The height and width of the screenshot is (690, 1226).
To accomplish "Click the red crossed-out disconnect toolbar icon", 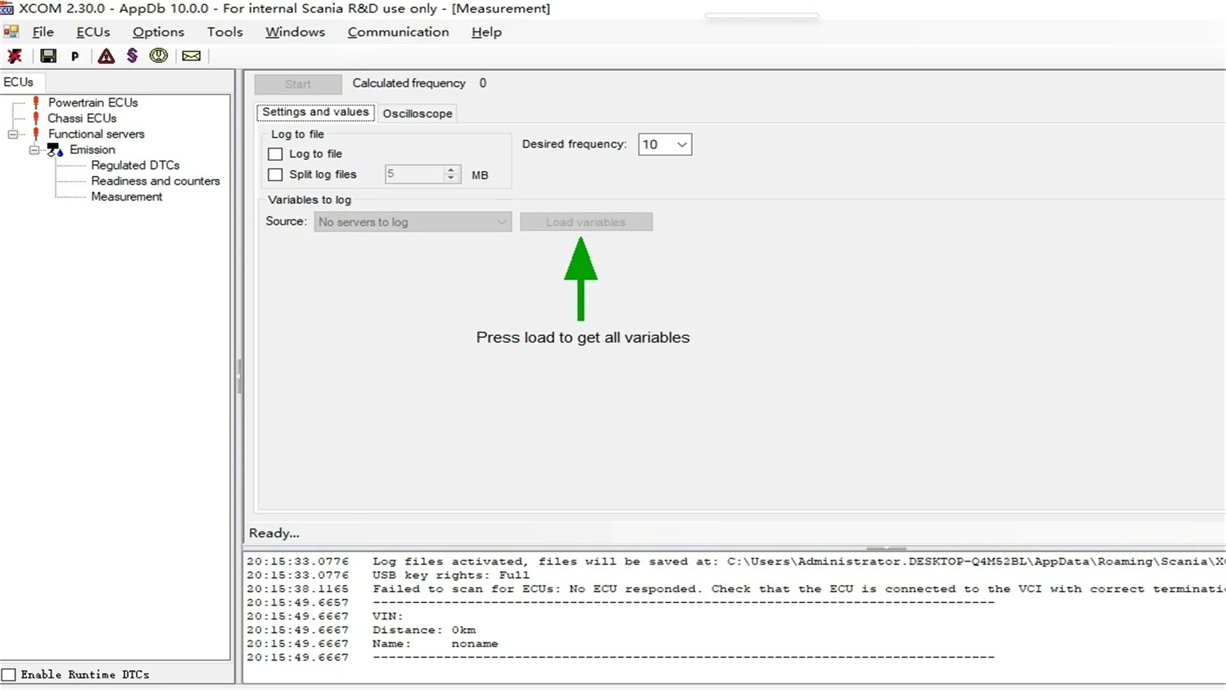I will [x=15, y=56].
